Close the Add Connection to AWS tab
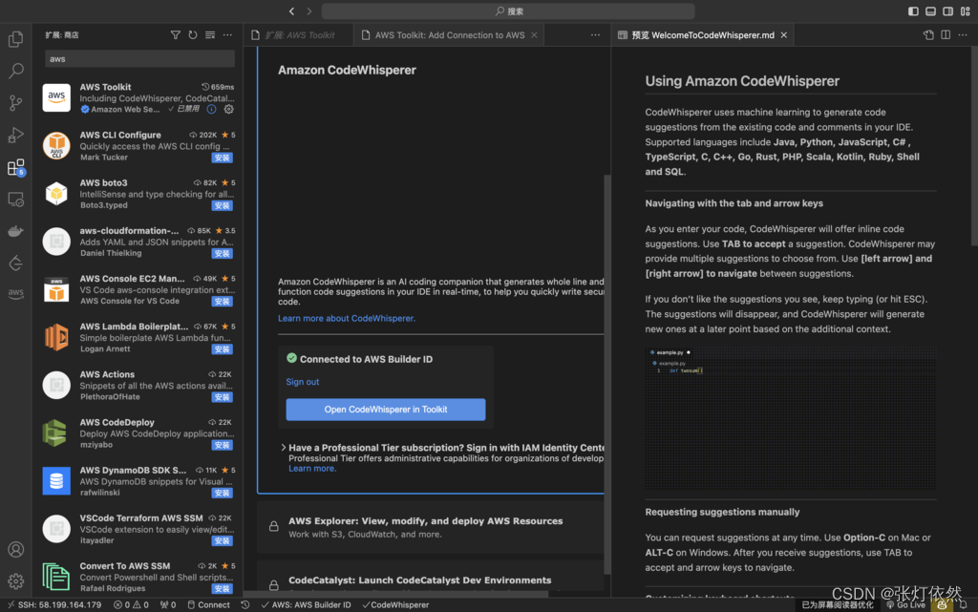This screenshot has width=978, height=612. tap(534, 35)
